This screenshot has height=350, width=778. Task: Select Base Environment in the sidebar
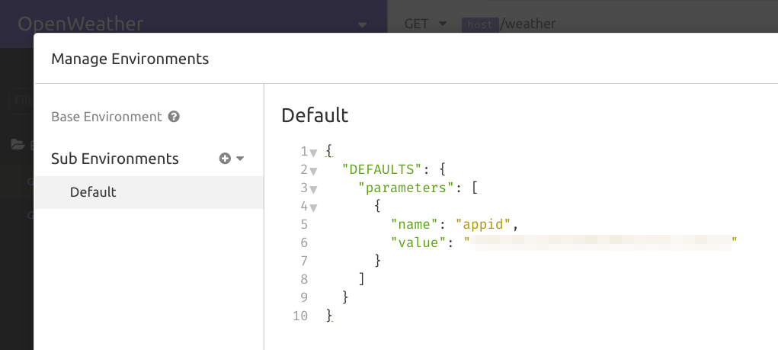107,117
